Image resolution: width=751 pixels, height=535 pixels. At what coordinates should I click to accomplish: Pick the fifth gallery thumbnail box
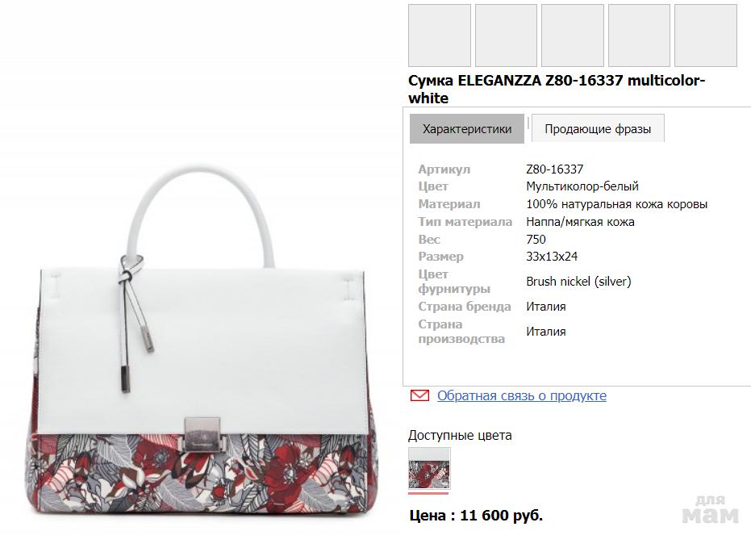[706, 36]
